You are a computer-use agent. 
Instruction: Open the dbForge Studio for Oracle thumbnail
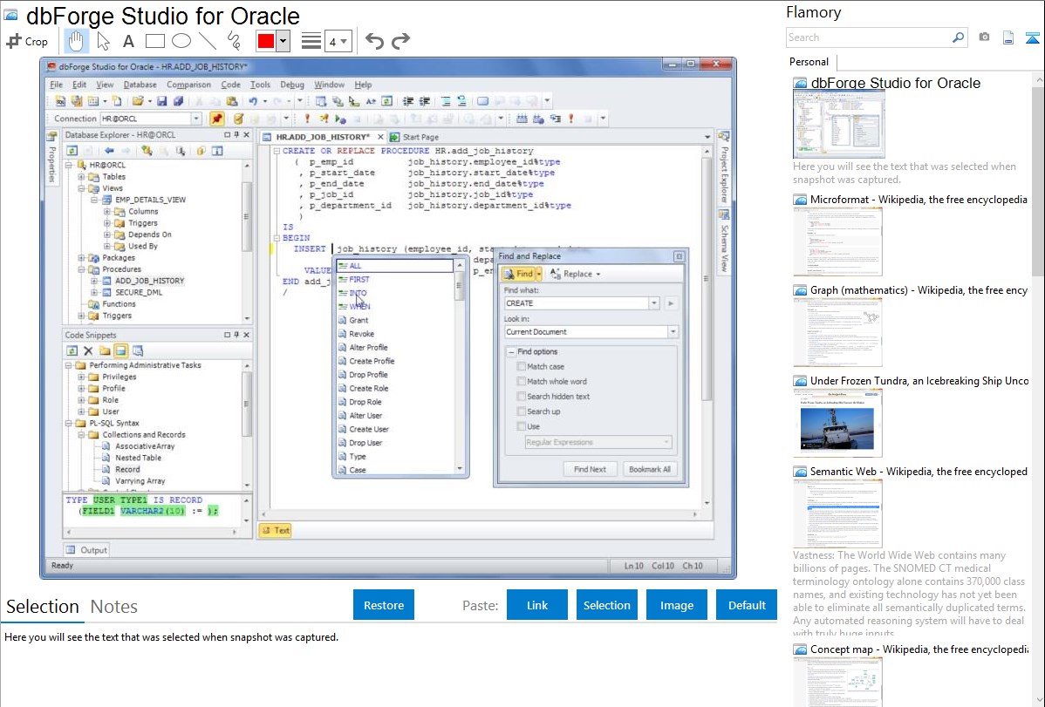(839, 125)
